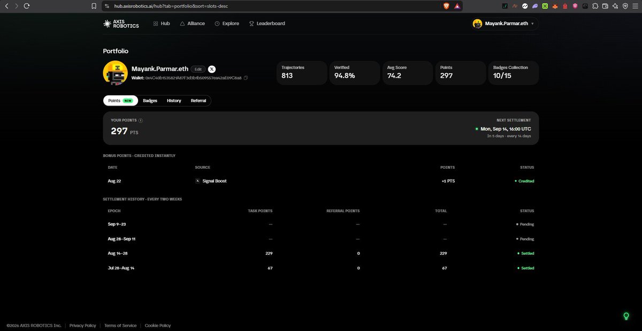
Task: Click the Edit button next to username
Action: (x=198, y=69)
